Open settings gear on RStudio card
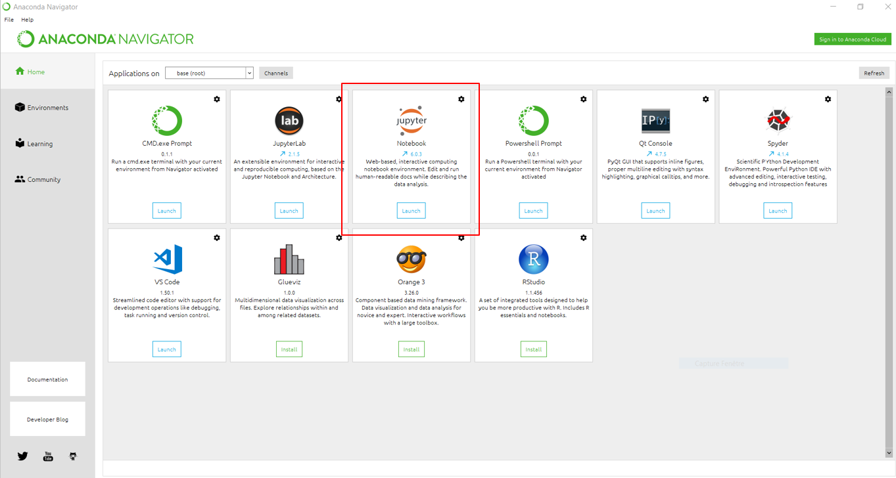This screenshot has height=478, width=896. [x=584, y=238]
